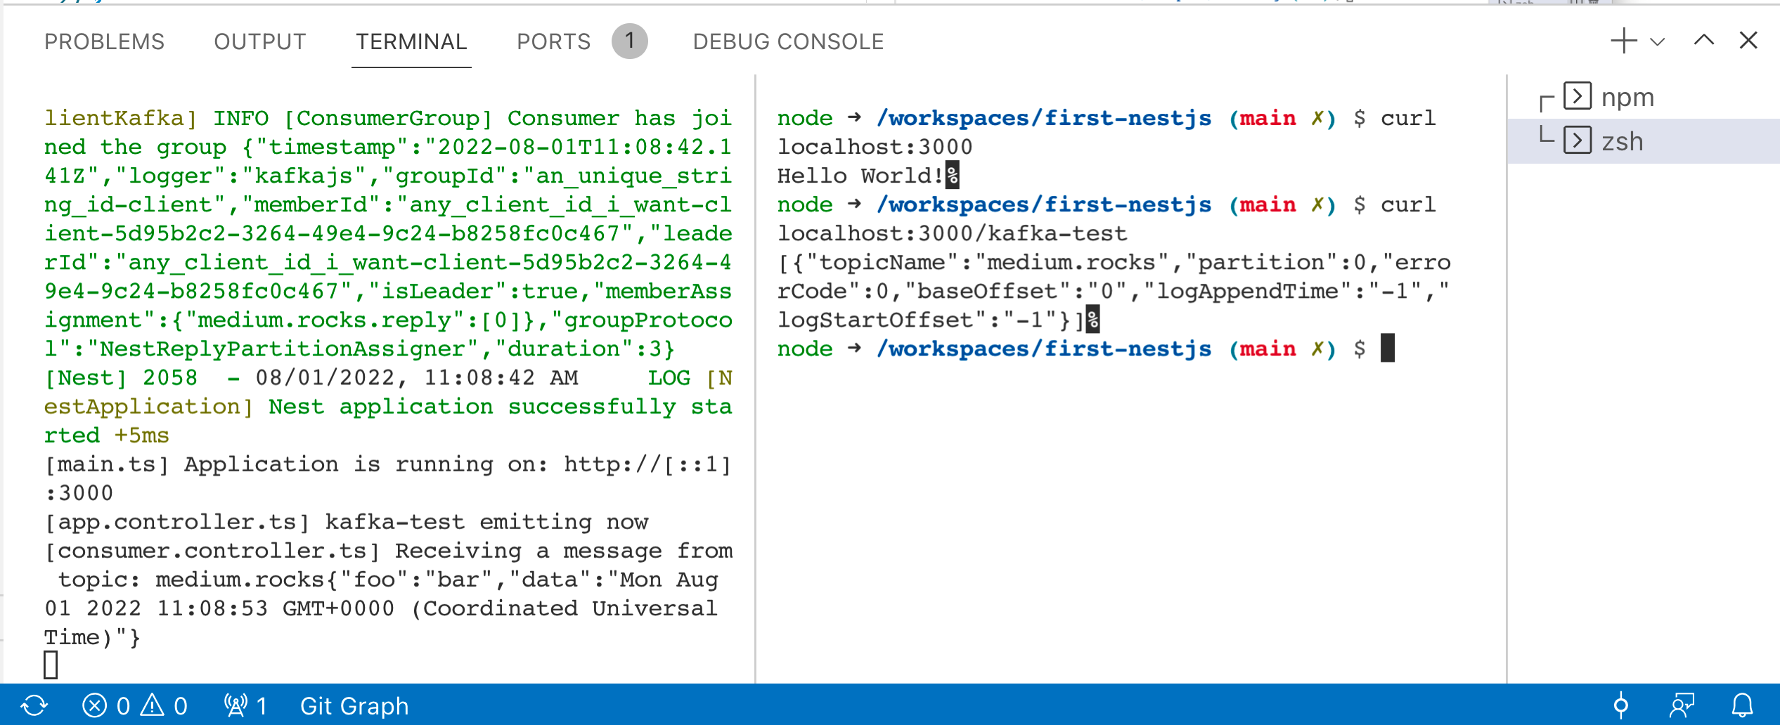
Task: Click the zsh terminal icon
Action: pyautogui.click(x=1578, y=140)
